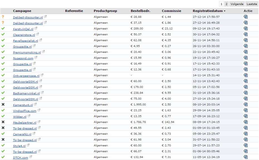The image size is (259, 160).
Task: Open action icon in the Revellspecialist.nl row
Action: tap(245, 40)
